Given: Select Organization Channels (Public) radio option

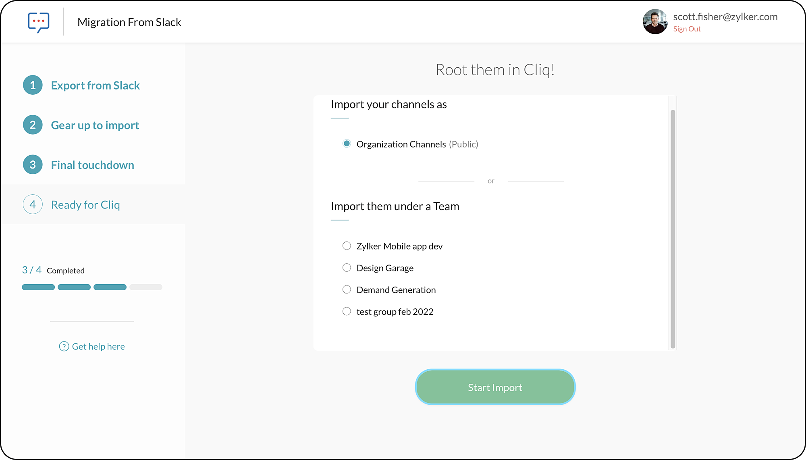Looking at the screenshot, I should tap(347, 144).
